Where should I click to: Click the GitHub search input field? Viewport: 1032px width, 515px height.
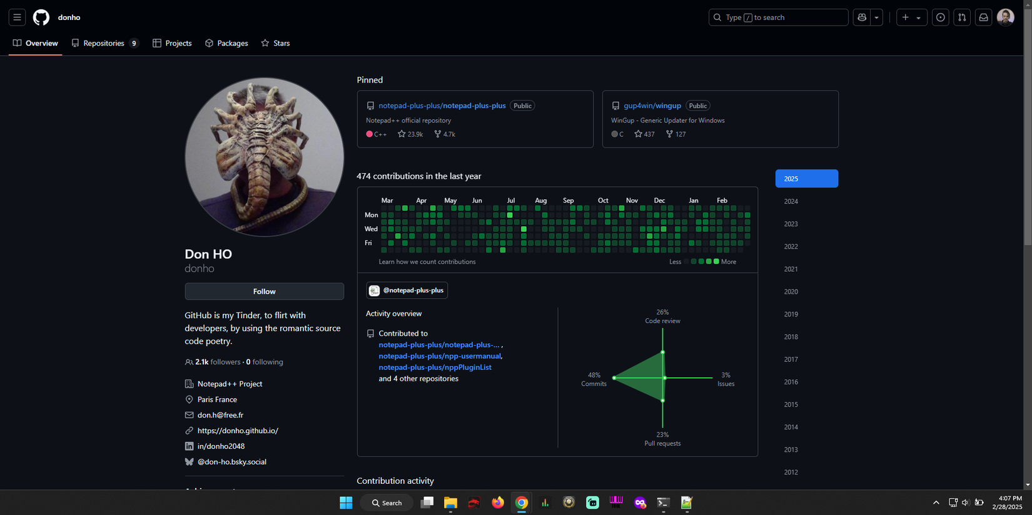click(x=778, y=17)
